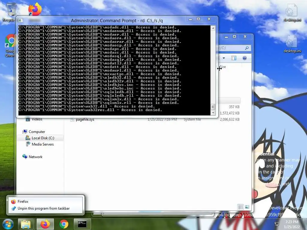This screenshot has height=230, width=307.
Task: Click the 2,096,632 KB size value
Action: [230, 119]
